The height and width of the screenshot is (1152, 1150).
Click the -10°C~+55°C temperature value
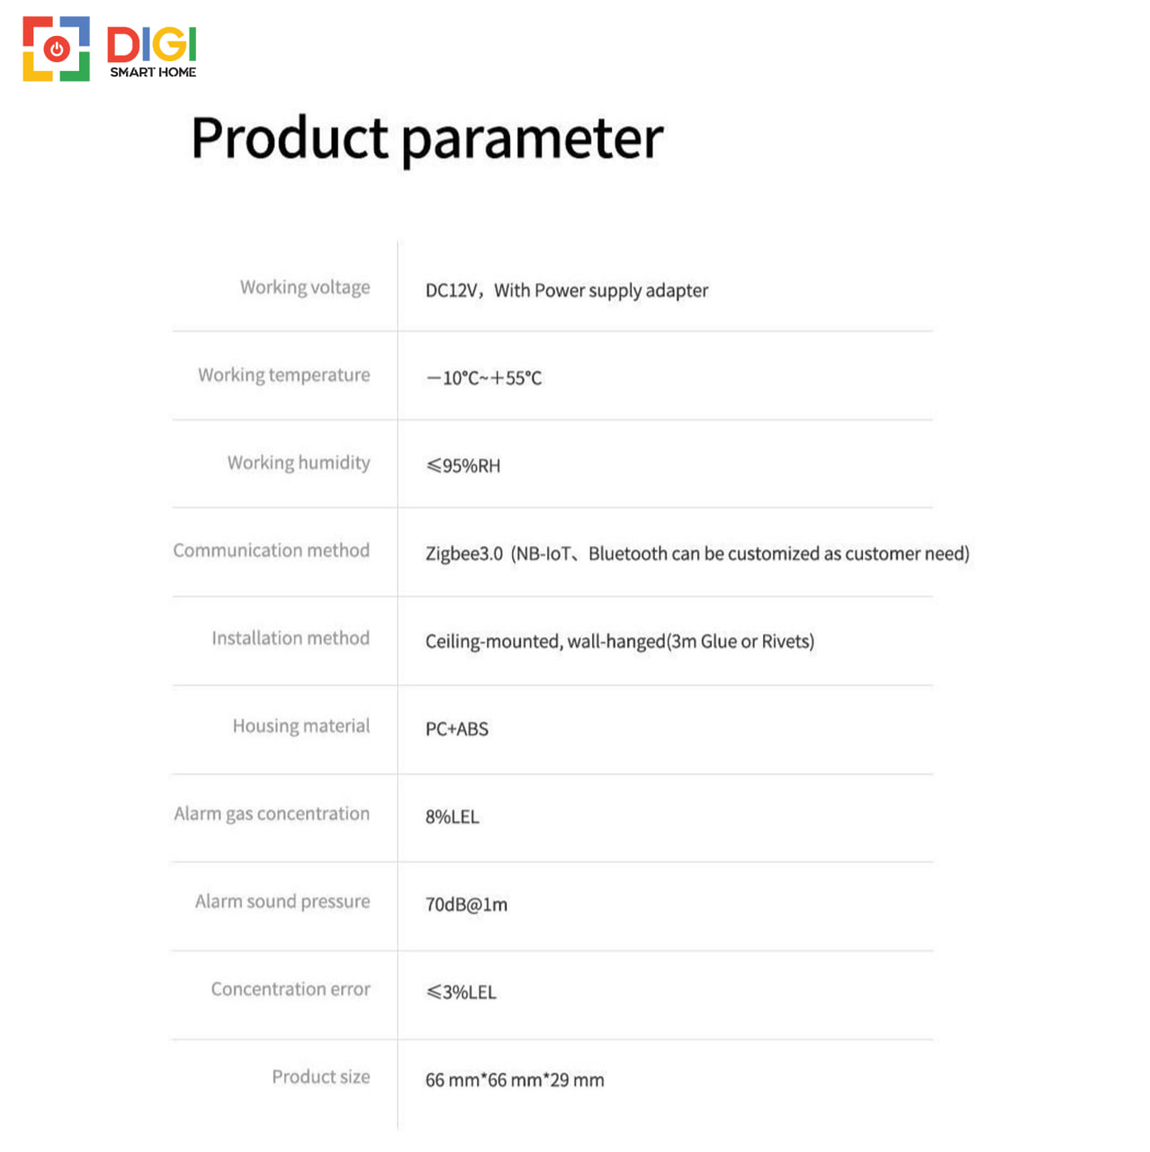click(484, 378)
